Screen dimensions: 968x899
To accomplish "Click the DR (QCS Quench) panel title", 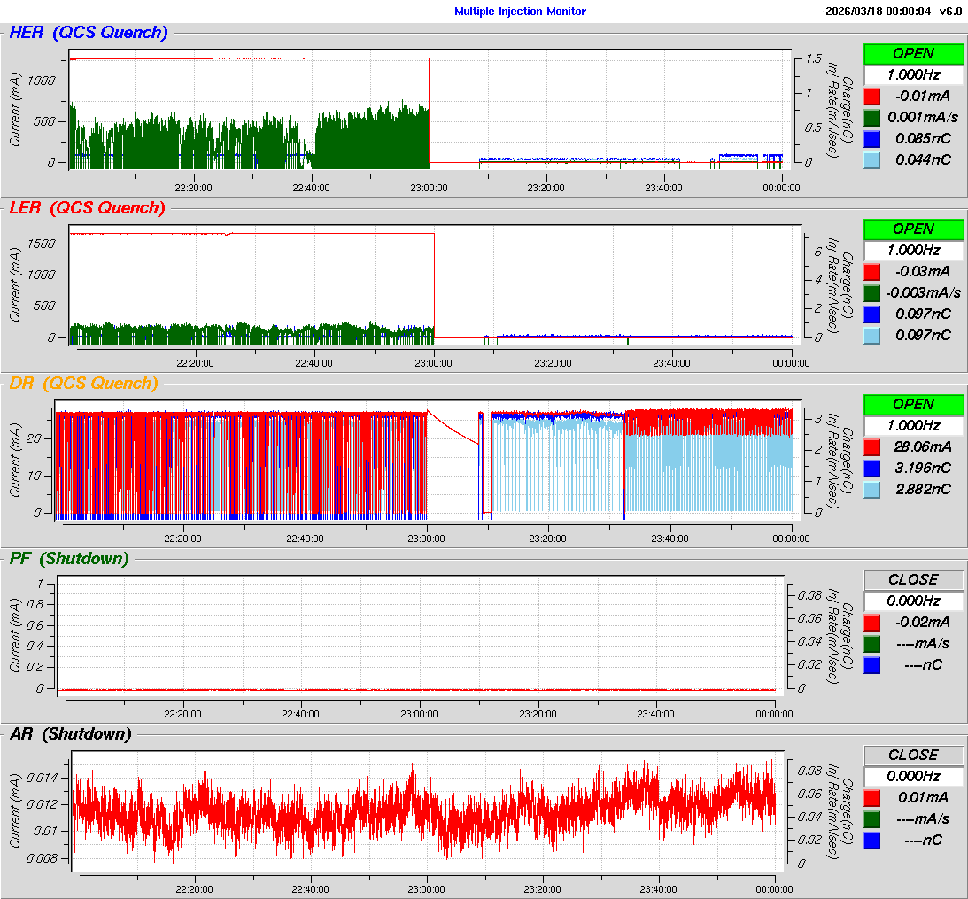I will [x=83, y=384].
